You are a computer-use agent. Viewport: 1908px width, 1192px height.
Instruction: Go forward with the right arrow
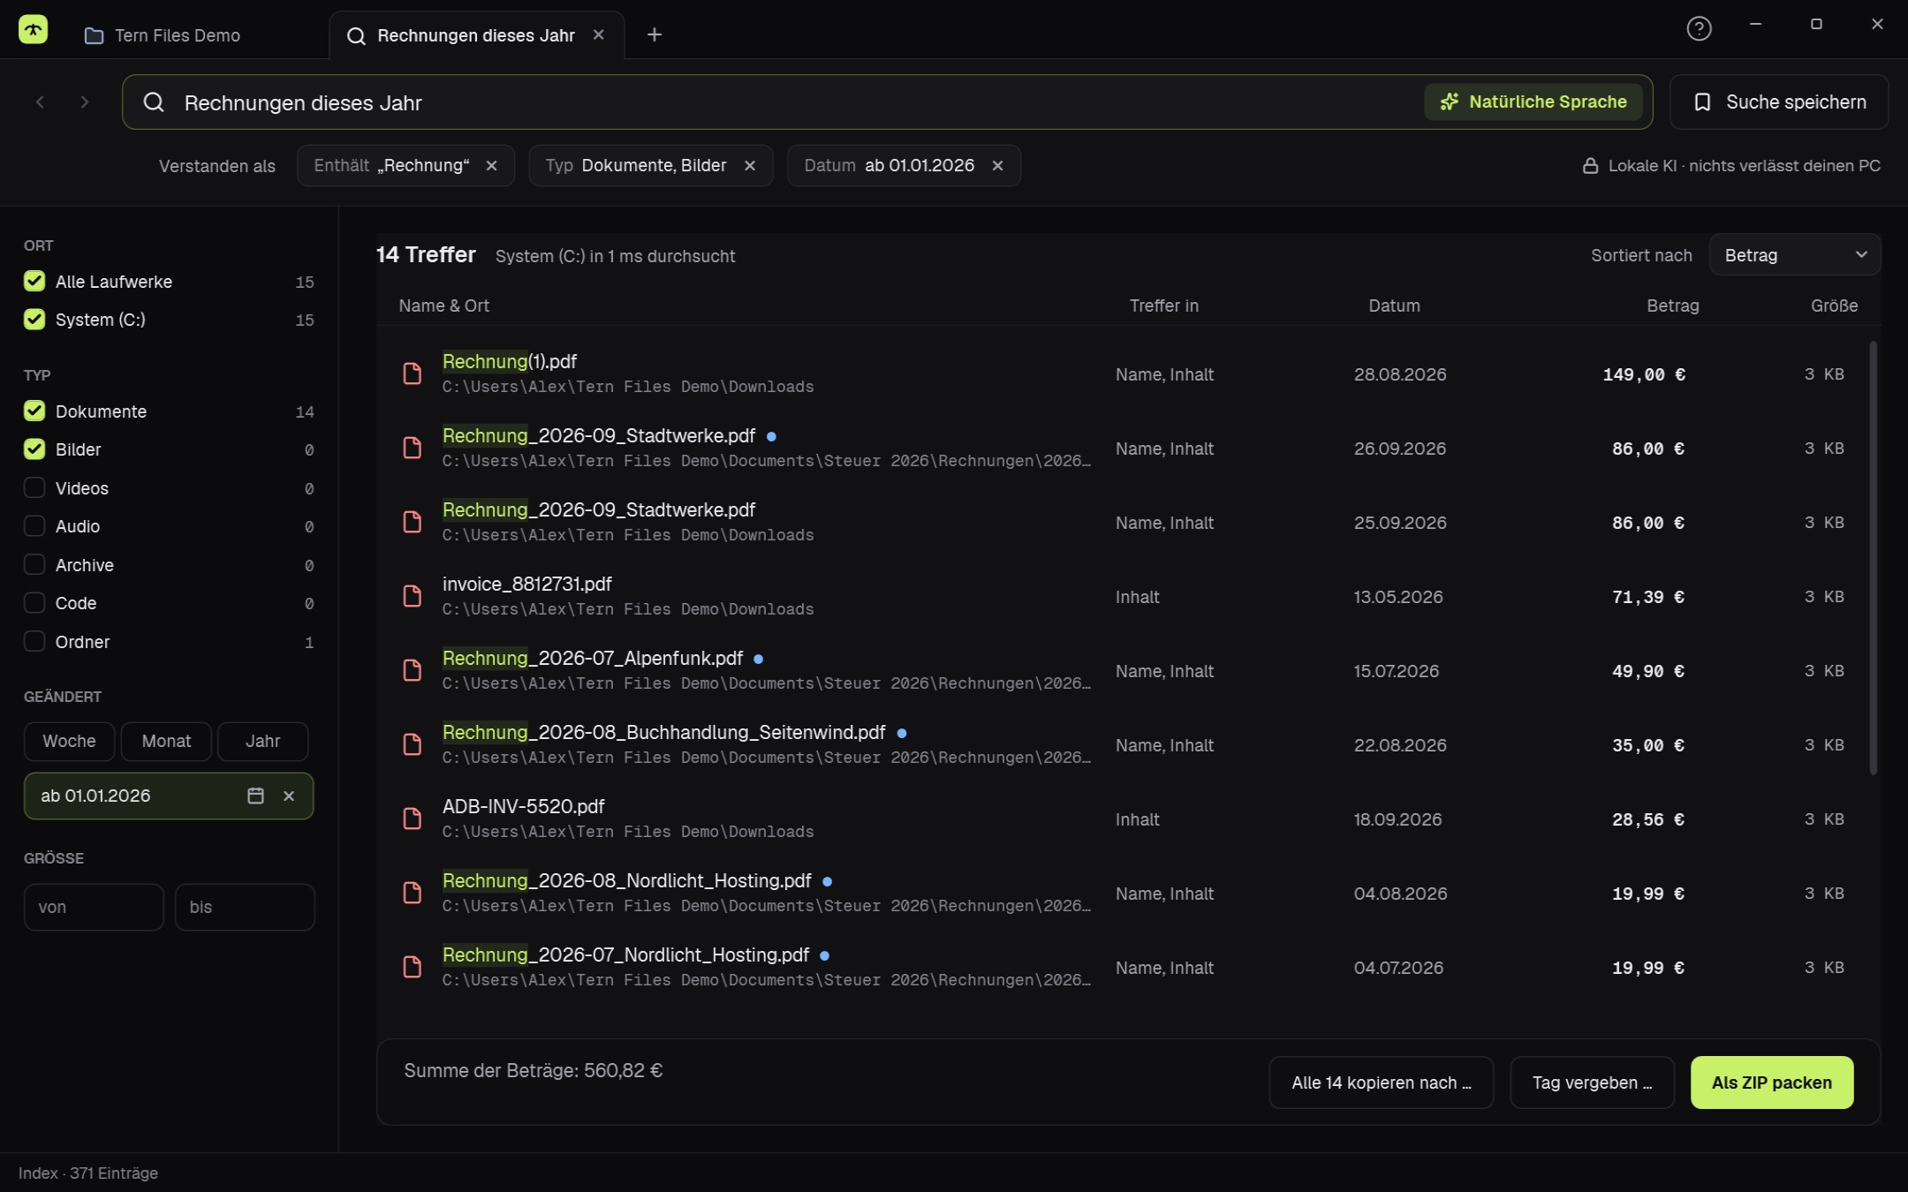85,102
